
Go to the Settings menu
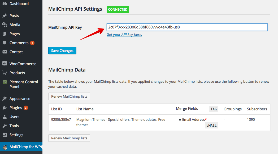[16, 135]
